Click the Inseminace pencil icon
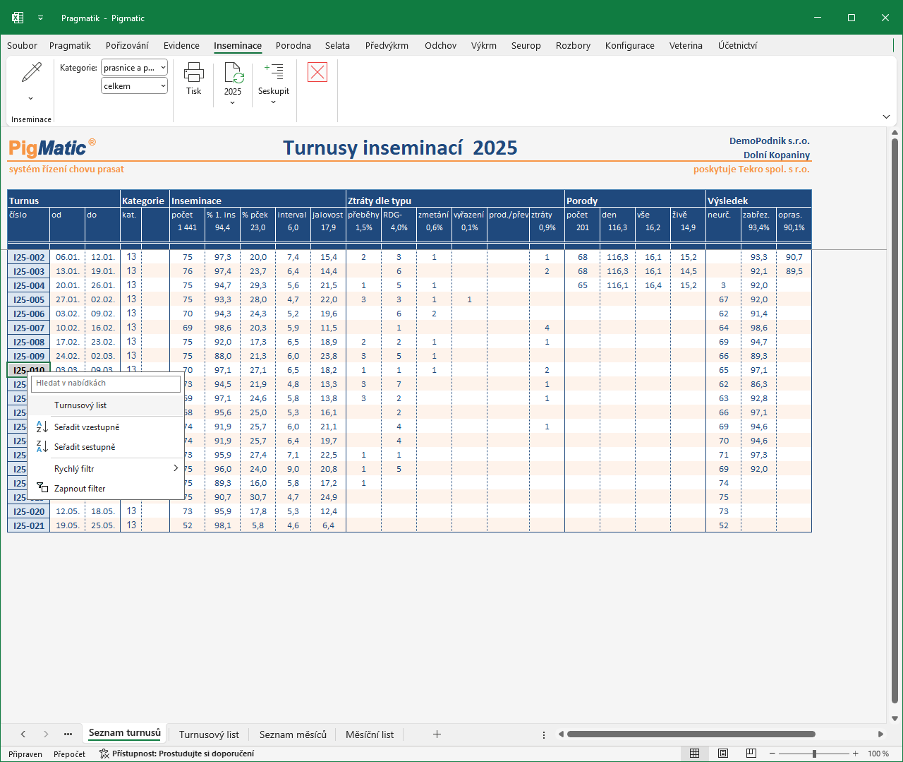 click(32, 72)
